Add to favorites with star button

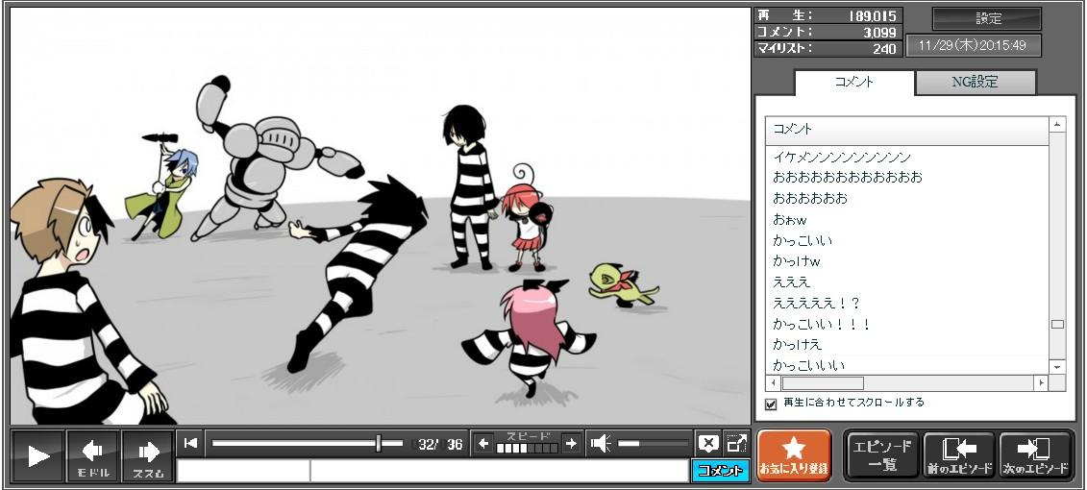tap(794, 455)
